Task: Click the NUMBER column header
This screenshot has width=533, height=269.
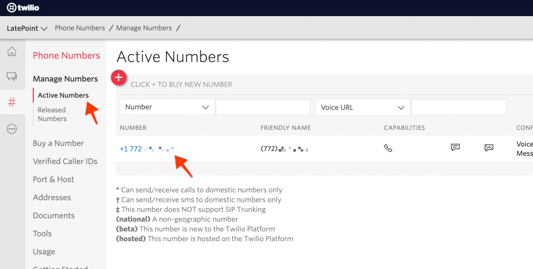Action: (133, 128)
